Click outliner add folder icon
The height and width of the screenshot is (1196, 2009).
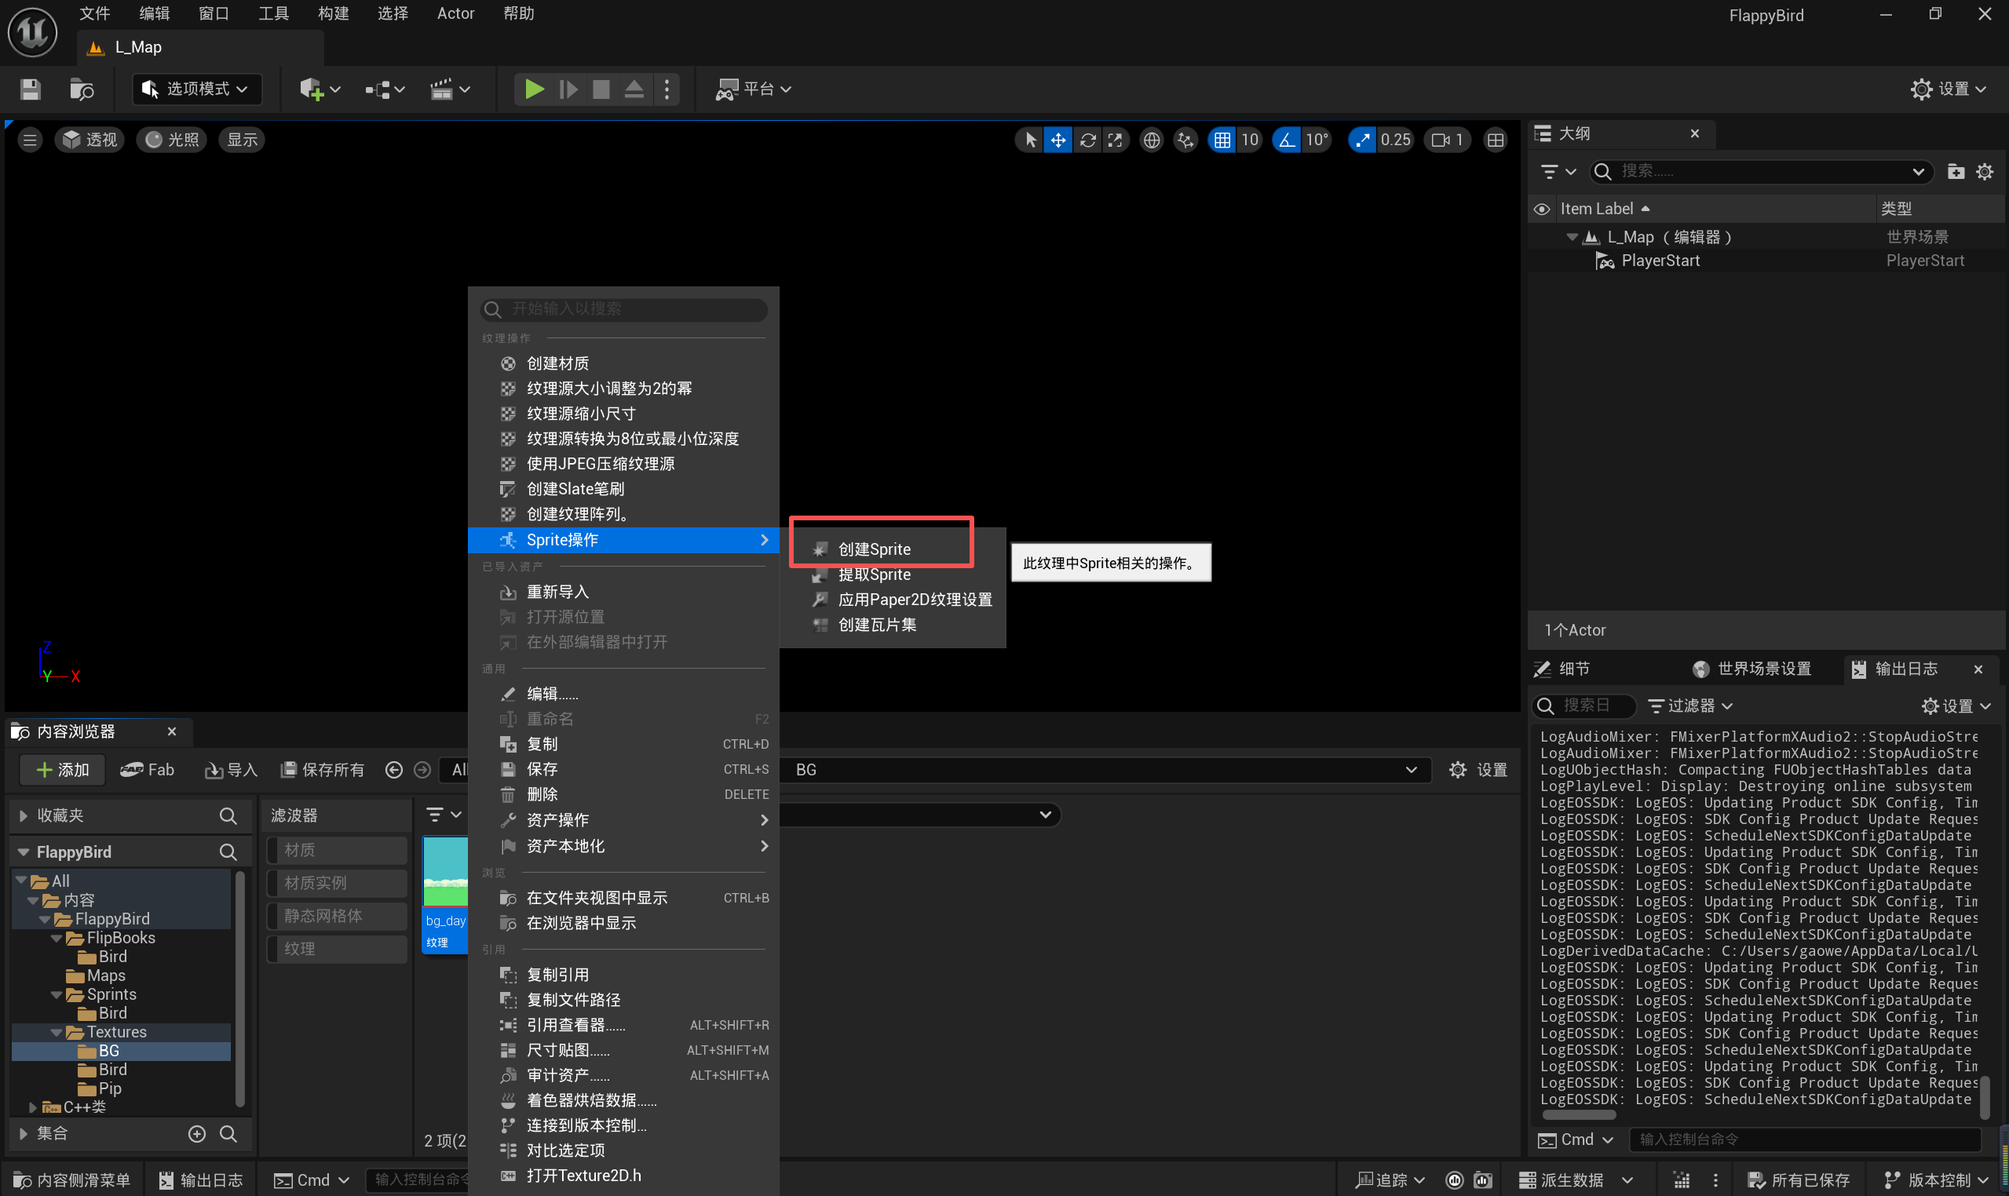1955,172
